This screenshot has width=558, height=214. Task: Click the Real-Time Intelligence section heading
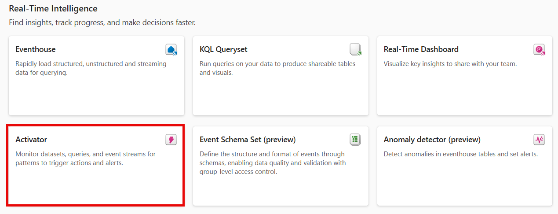pyautogui.click(x=53, y=8)
